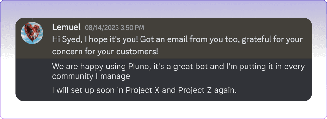The height and width of the screenshot is (119, 327).
Task: Select the message I will set up soon
Action: click(145, 91)
